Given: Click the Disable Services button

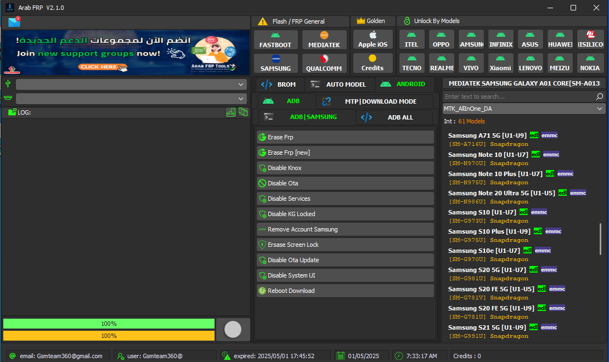Looking at the screenshot, I should (345, 199).
